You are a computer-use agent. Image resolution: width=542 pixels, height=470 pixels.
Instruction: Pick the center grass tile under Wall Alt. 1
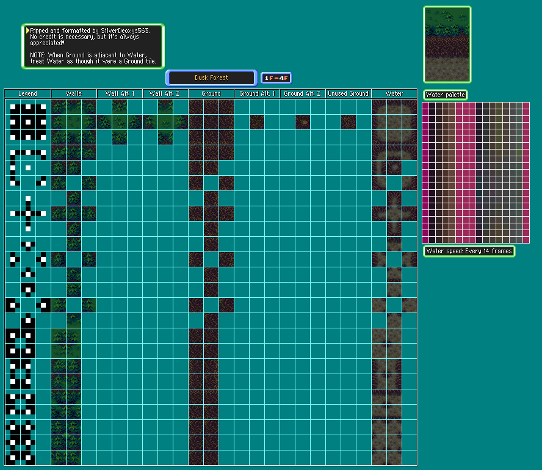[120, 122]
